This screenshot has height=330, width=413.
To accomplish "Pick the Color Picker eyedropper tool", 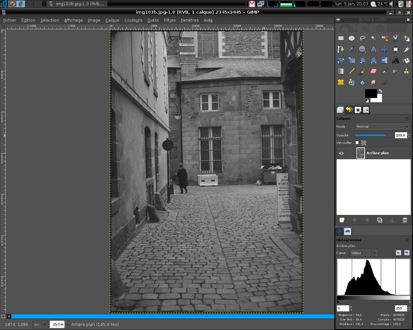I will click(x=351, y=49).
